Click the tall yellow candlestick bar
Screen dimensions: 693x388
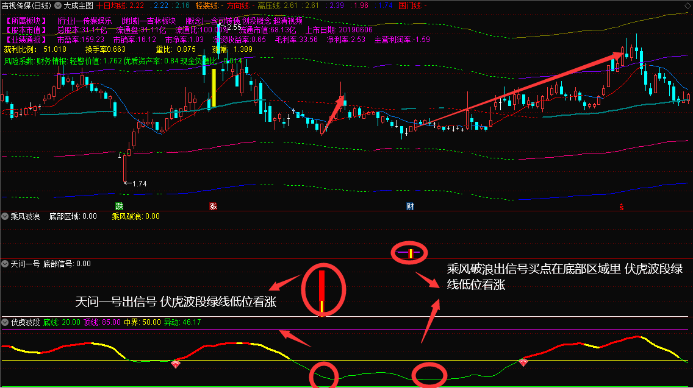point(214,88)
